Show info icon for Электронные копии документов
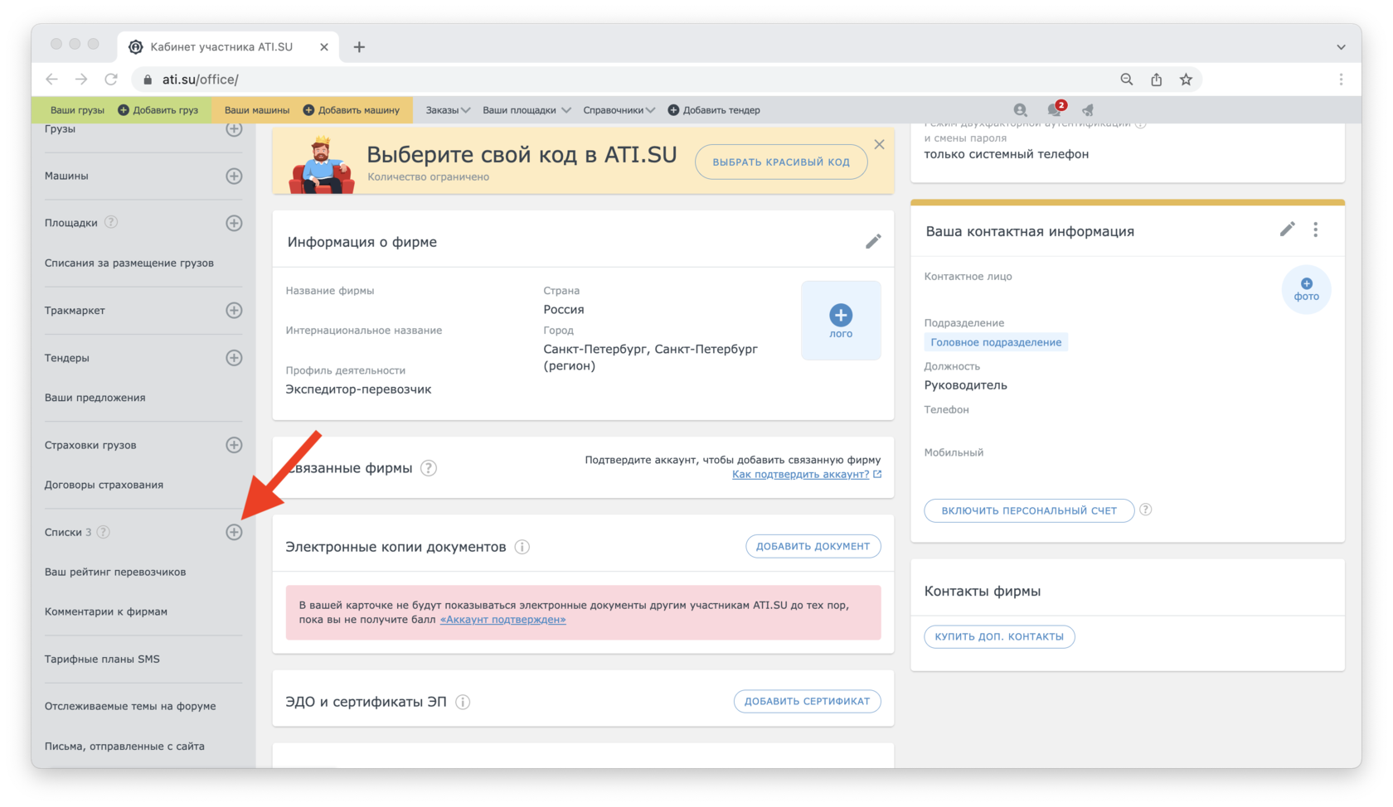The image size is (1393, 807). [522, 547]
